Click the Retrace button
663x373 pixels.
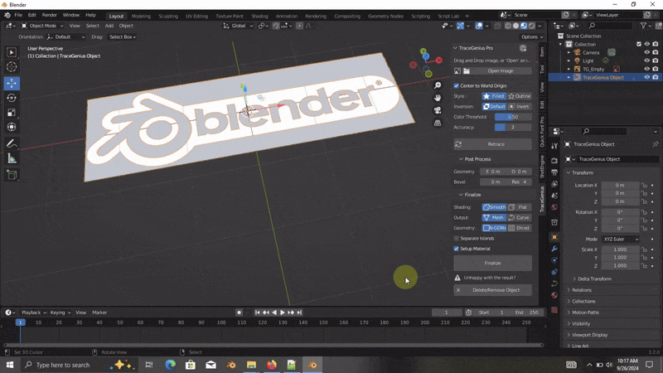point(492,144)
